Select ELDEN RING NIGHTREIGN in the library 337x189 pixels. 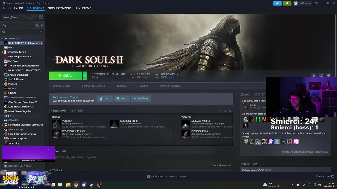[x=22, y=98]
